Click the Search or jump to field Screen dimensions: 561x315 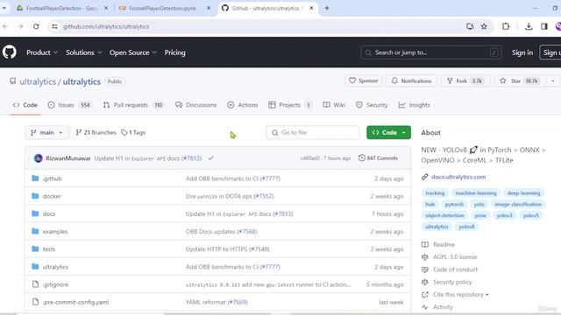430,52
